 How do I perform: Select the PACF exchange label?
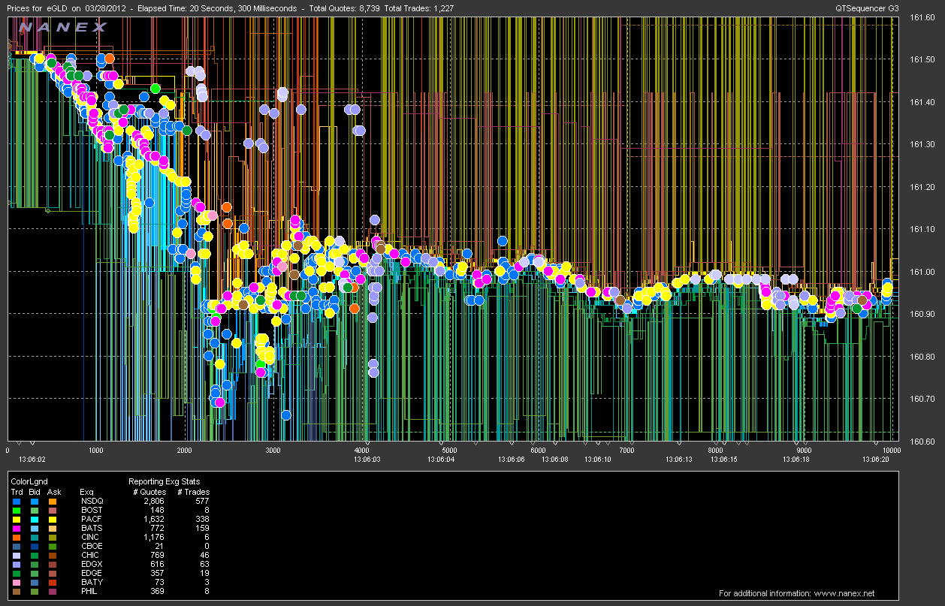coord(90,519)
